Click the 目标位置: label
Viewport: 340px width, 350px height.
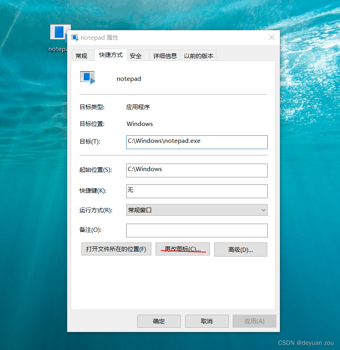(92, 124)
